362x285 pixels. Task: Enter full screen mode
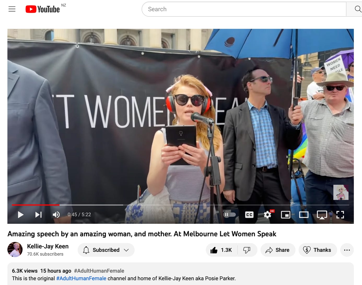(340, 215)
